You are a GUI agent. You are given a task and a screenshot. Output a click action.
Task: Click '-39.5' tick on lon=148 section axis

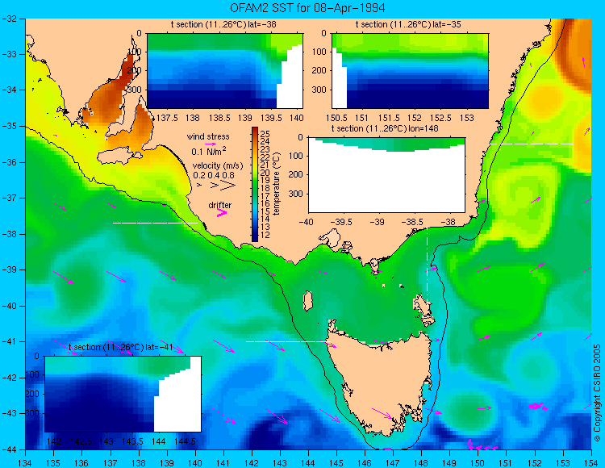[342, 222]
